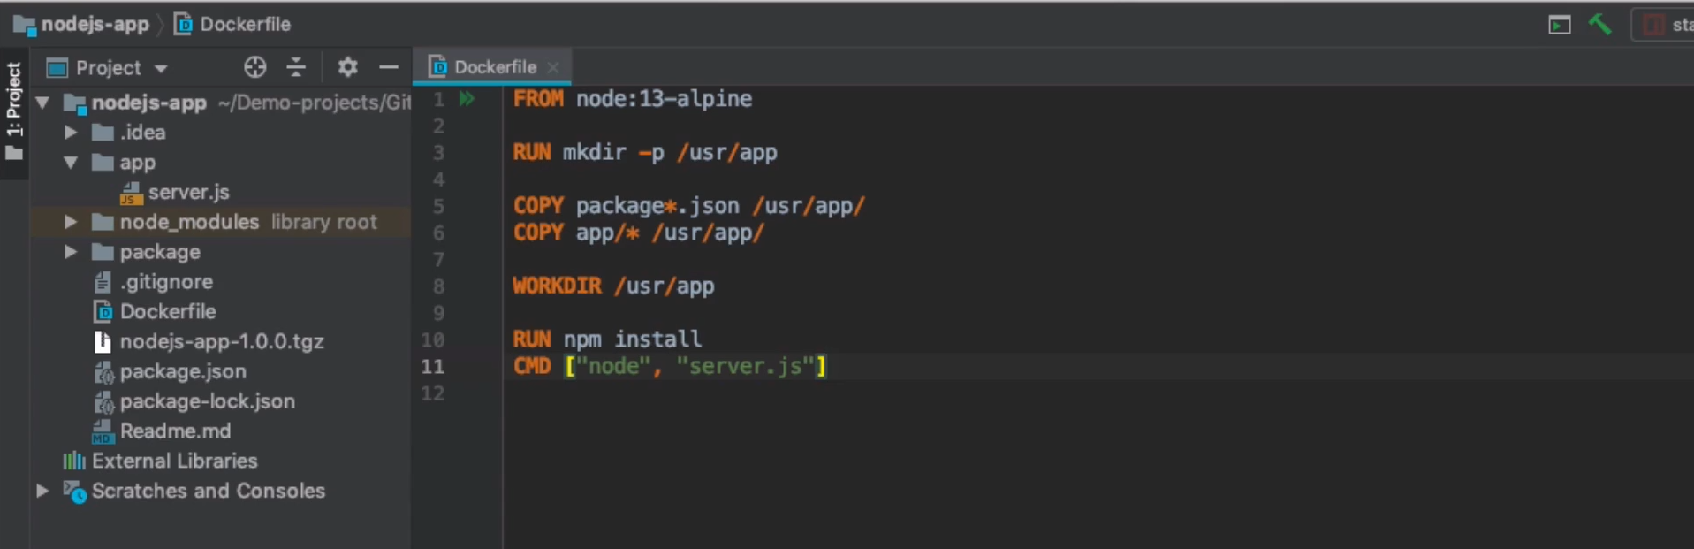Click the Readme.md markdown file icon
Screen dimensions: 1694x549
tap(103, 431)
